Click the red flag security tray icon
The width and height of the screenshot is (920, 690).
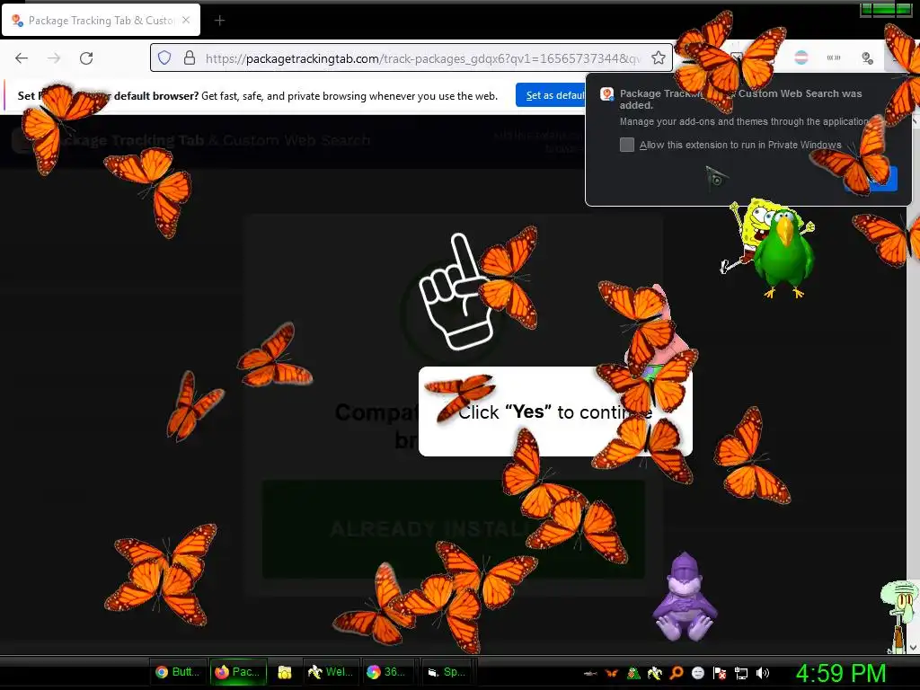(x=720, y=673)
